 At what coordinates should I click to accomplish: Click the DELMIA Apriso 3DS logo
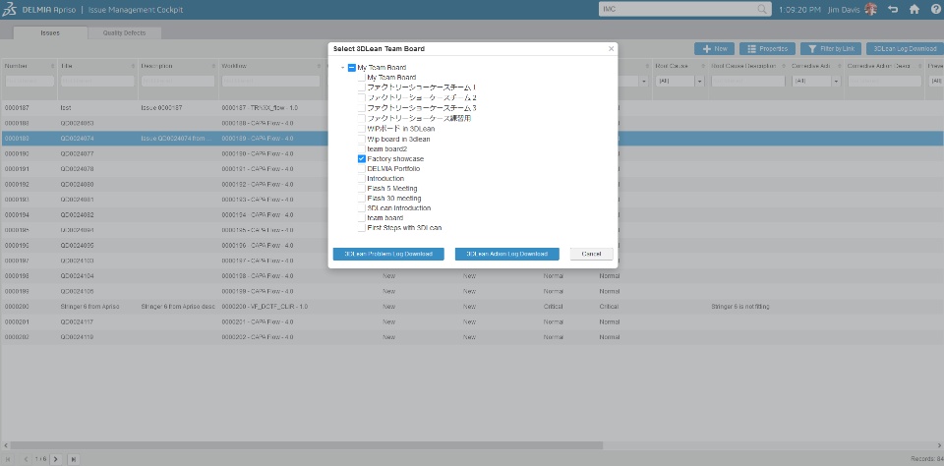click(x=9, y=10)
